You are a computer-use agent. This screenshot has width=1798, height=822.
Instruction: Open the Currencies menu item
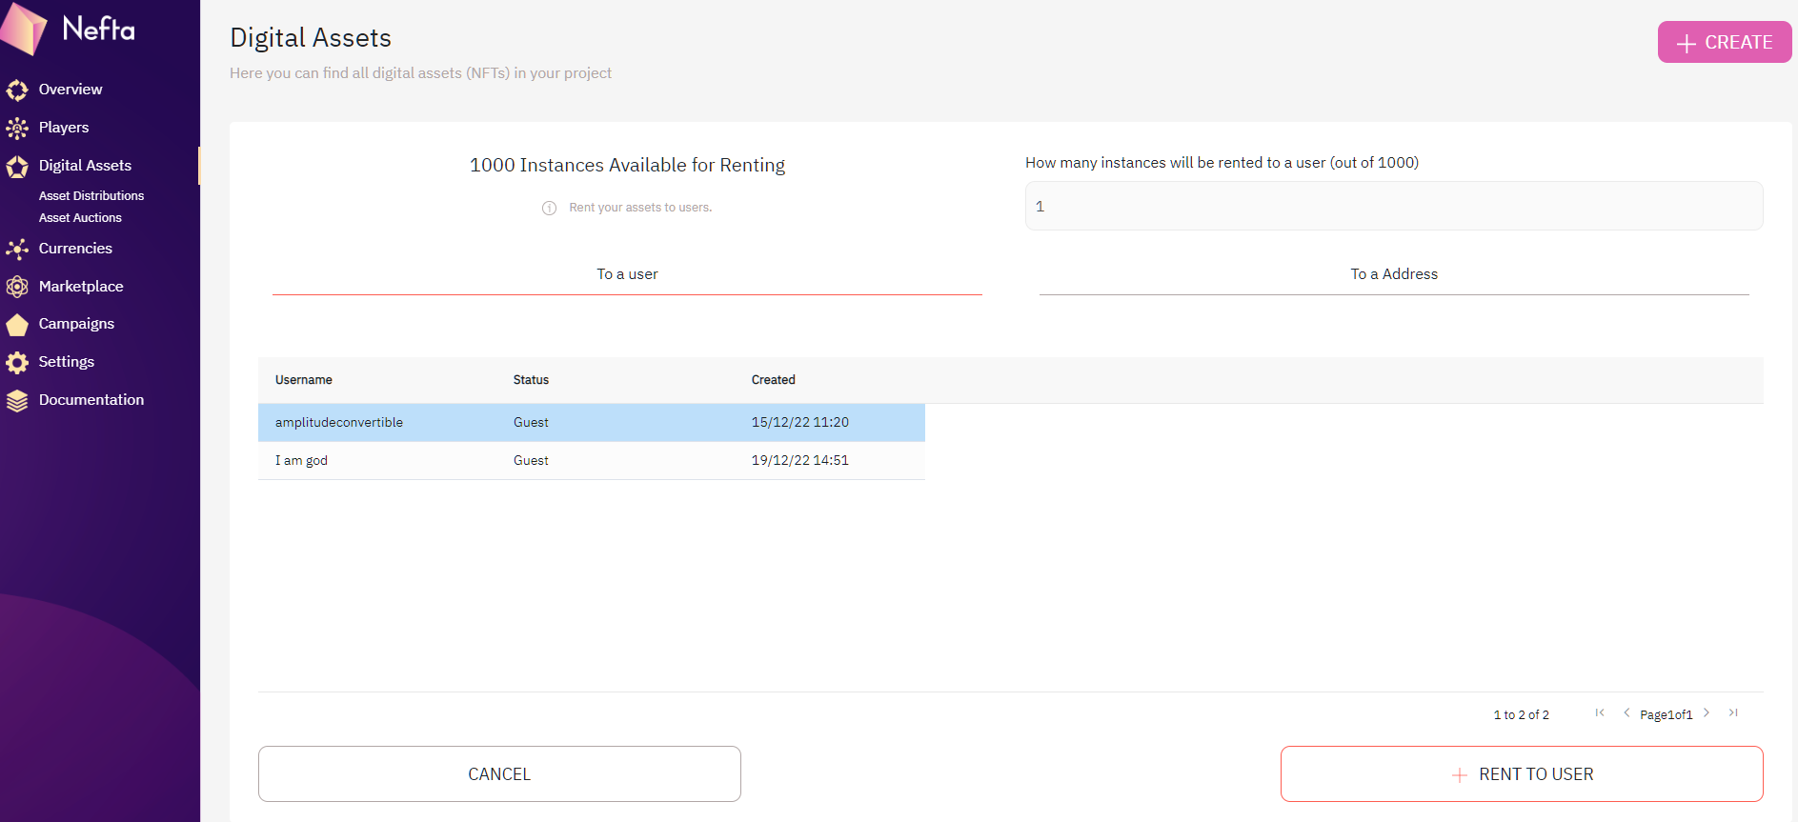pos(75,249)
